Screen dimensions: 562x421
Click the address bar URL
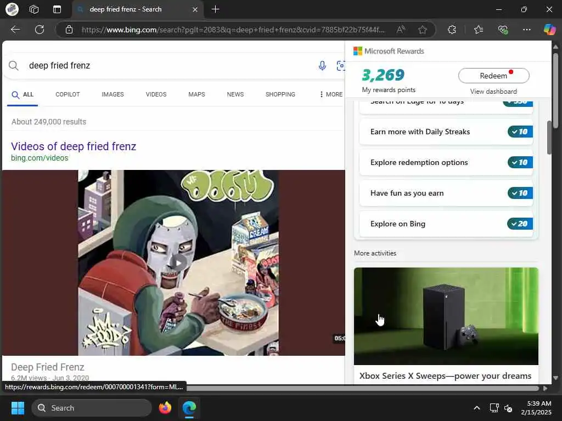click(x=233, y=30)
